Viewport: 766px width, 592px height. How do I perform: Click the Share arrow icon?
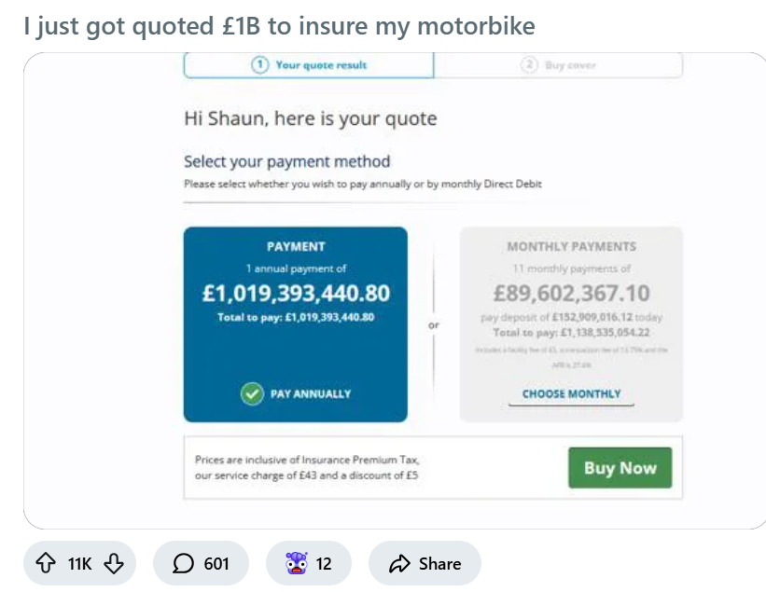pos(400,563)
